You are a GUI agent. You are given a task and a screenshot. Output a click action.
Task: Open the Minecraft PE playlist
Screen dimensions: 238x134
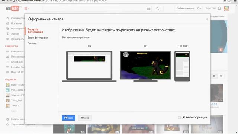pos(17,72)
